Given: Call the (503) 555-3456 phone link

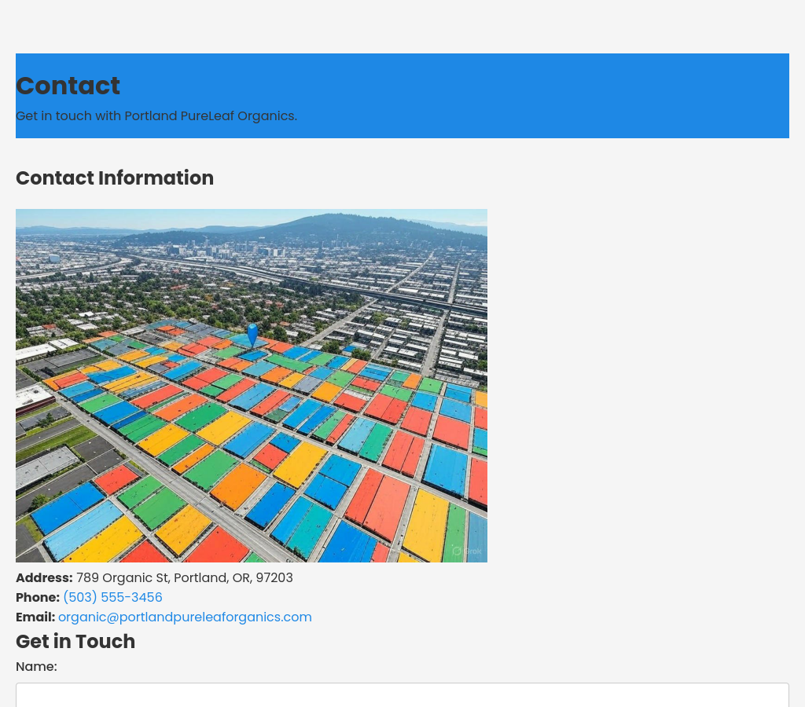Looking at the screenshot, I should pyautogui.click(x=112, y=598).
